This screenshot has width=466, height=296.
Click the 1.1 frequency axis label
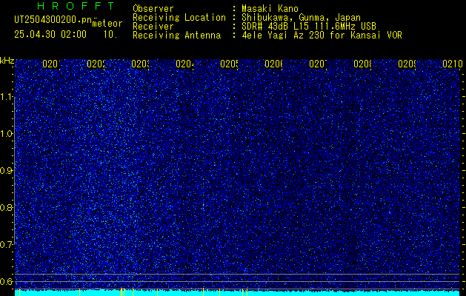click(x=7, y=96)
